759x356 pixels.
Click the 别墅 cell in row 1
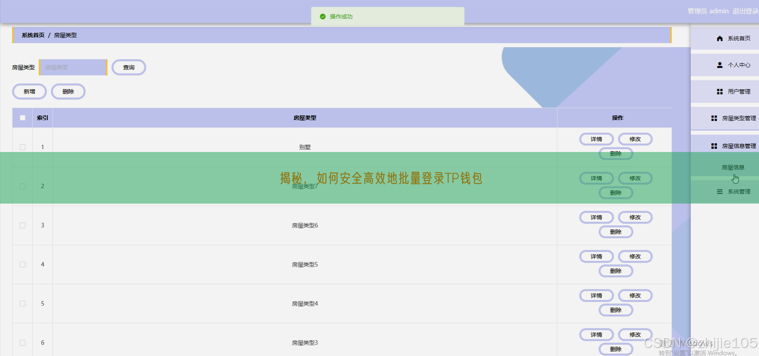(305, 147)
